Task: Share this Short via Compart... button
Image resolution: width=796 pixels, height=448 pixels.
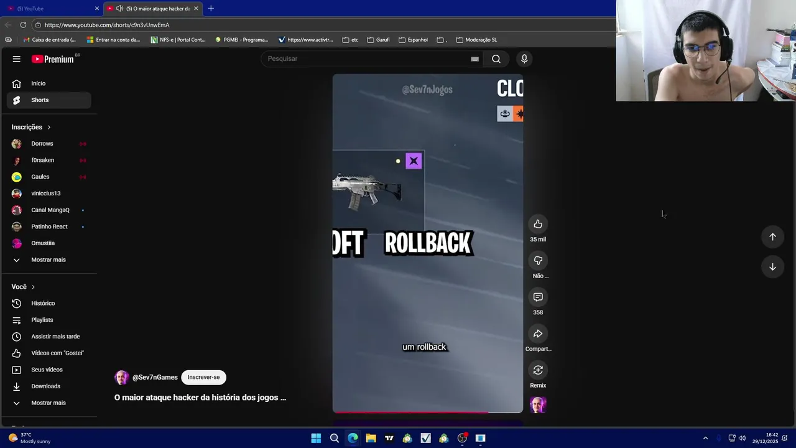Action: point(538,334)
